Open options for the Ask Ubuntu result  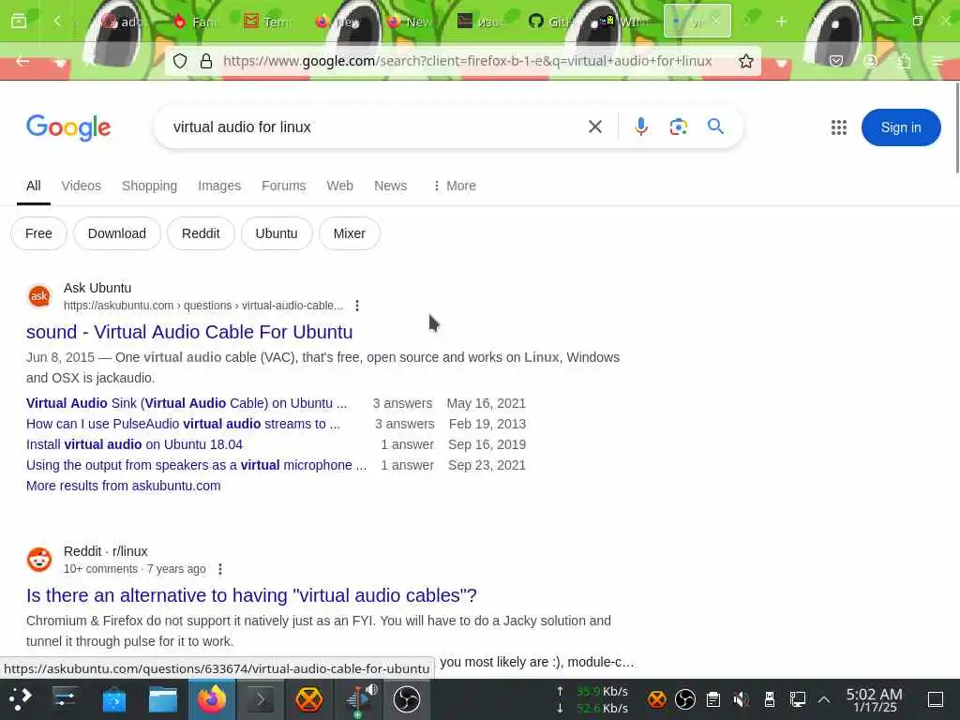tap(357, 306)
